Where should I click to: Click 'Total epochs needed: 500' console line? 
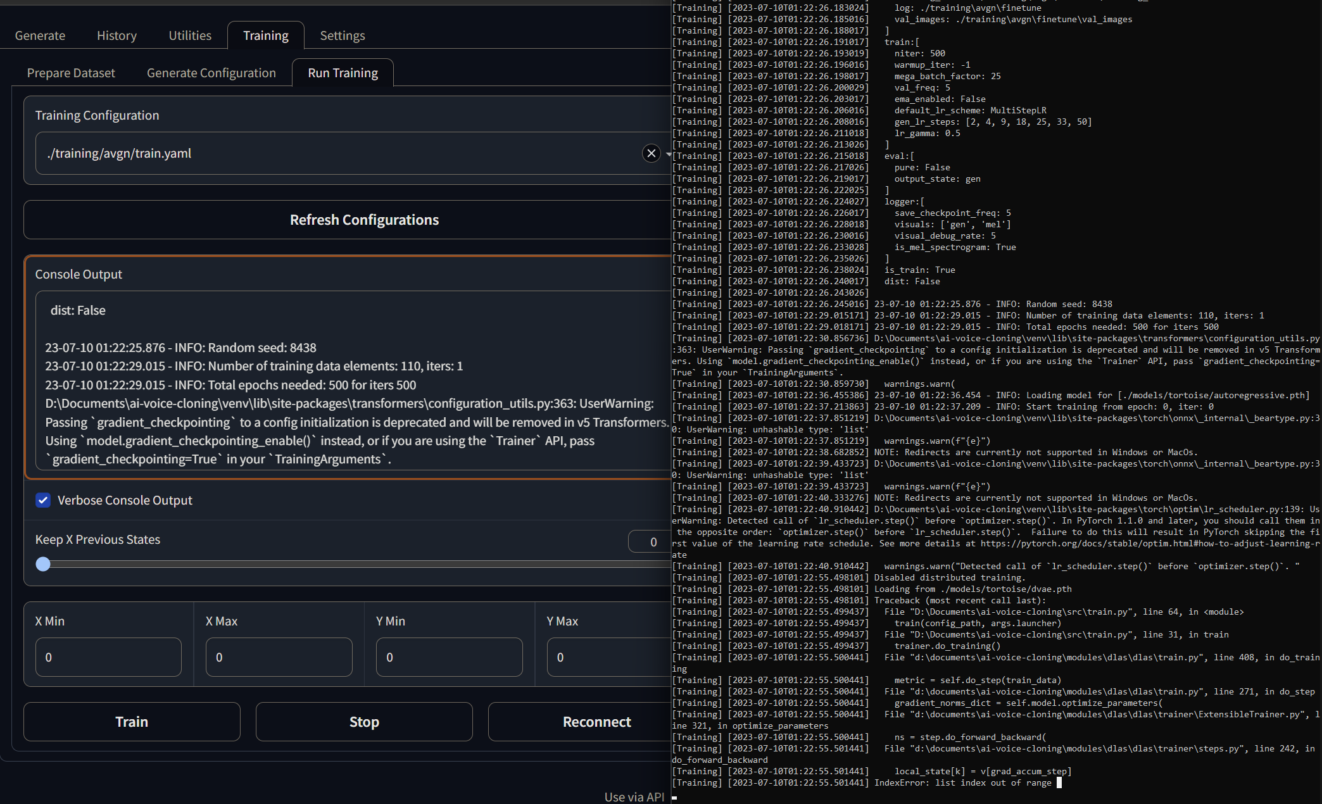pyautogui.click(x=230, y=385)
